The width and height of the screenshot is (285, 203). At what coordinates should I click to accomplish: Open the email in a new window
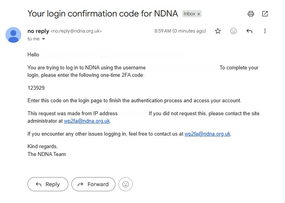(x=265, y=14)
